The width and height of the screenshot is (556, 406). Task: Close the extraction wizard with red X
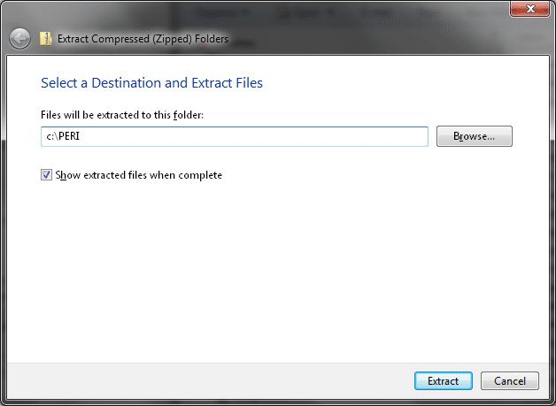tap(529, 9)
